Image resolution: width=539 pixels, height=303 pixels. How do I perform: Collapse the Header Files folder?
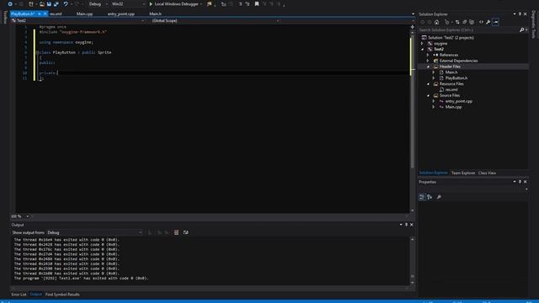pos(428,66)
